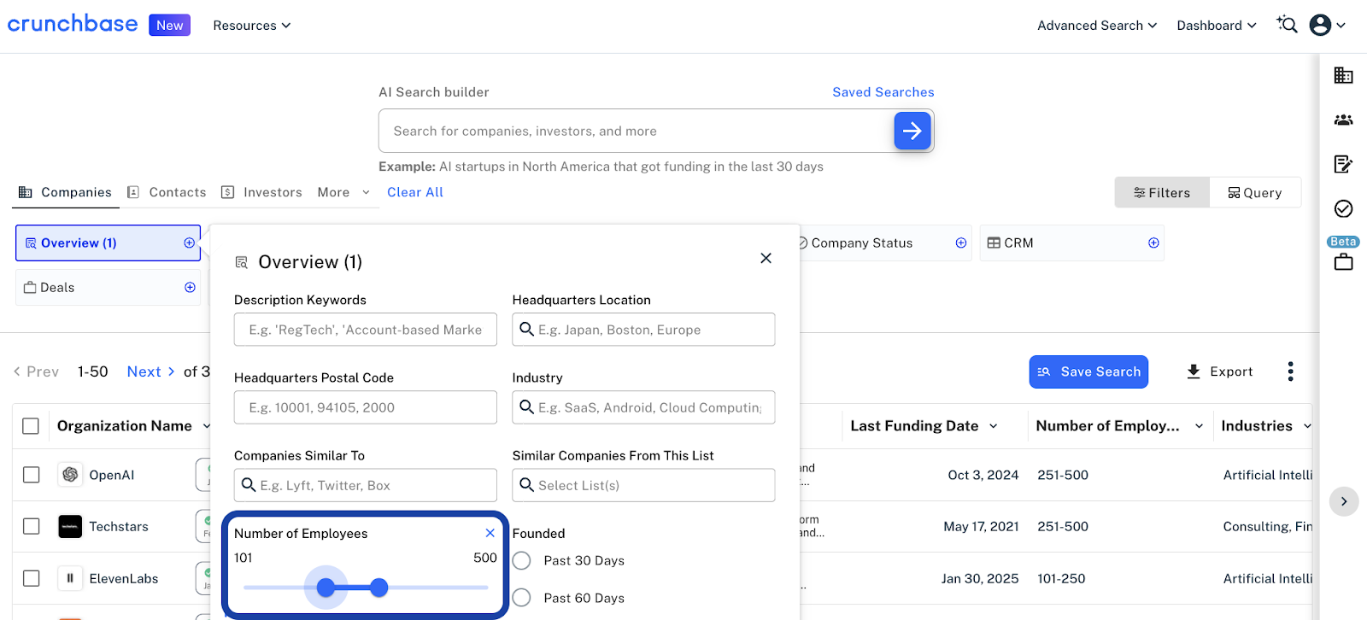Image resolution: width=1367 pixels, height=620 pixels.
Task: Open the people group icon in right sidebar
Action: pos(1343,120)
